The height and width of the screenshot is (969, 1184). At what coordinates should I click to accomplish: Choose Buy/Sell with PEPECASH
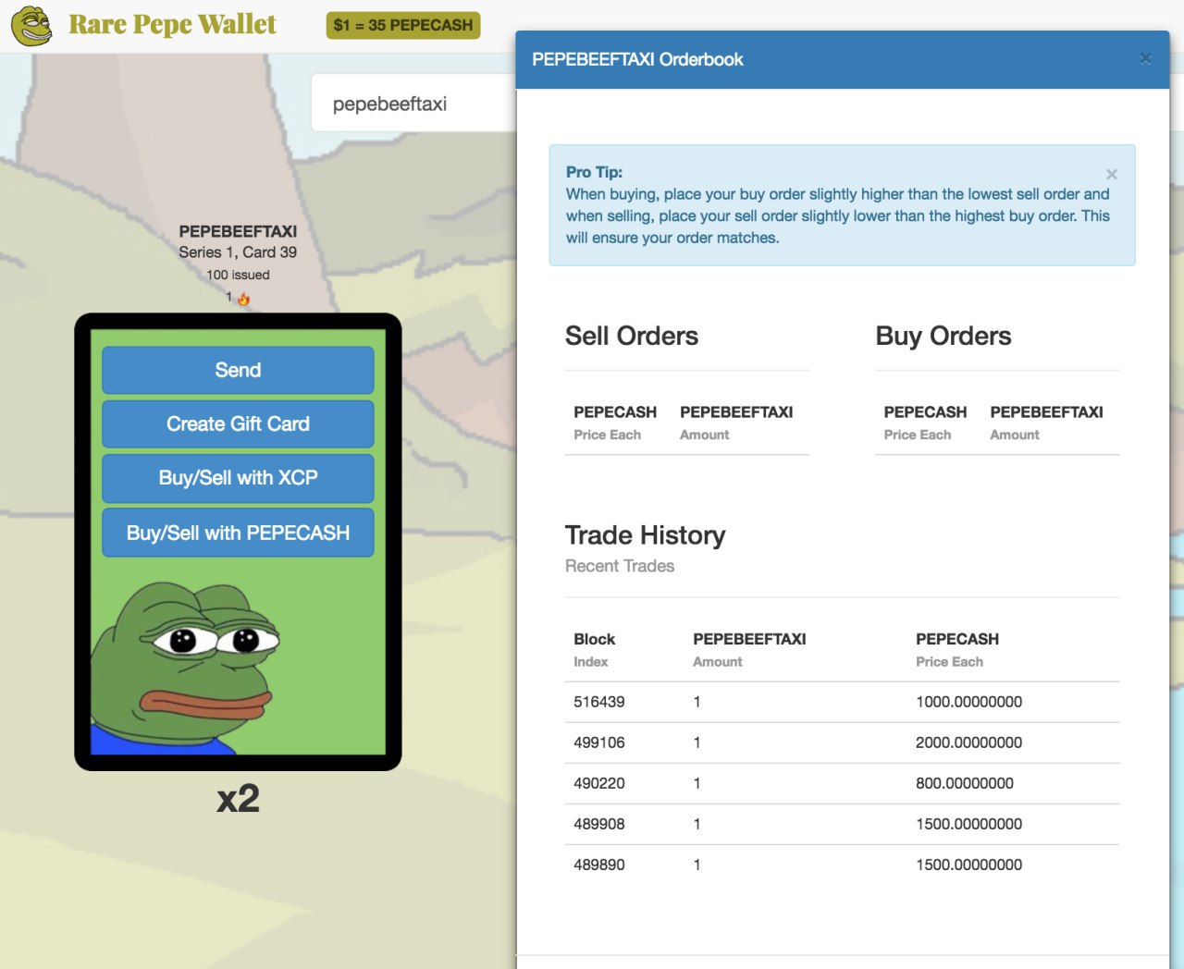[238, 533]
